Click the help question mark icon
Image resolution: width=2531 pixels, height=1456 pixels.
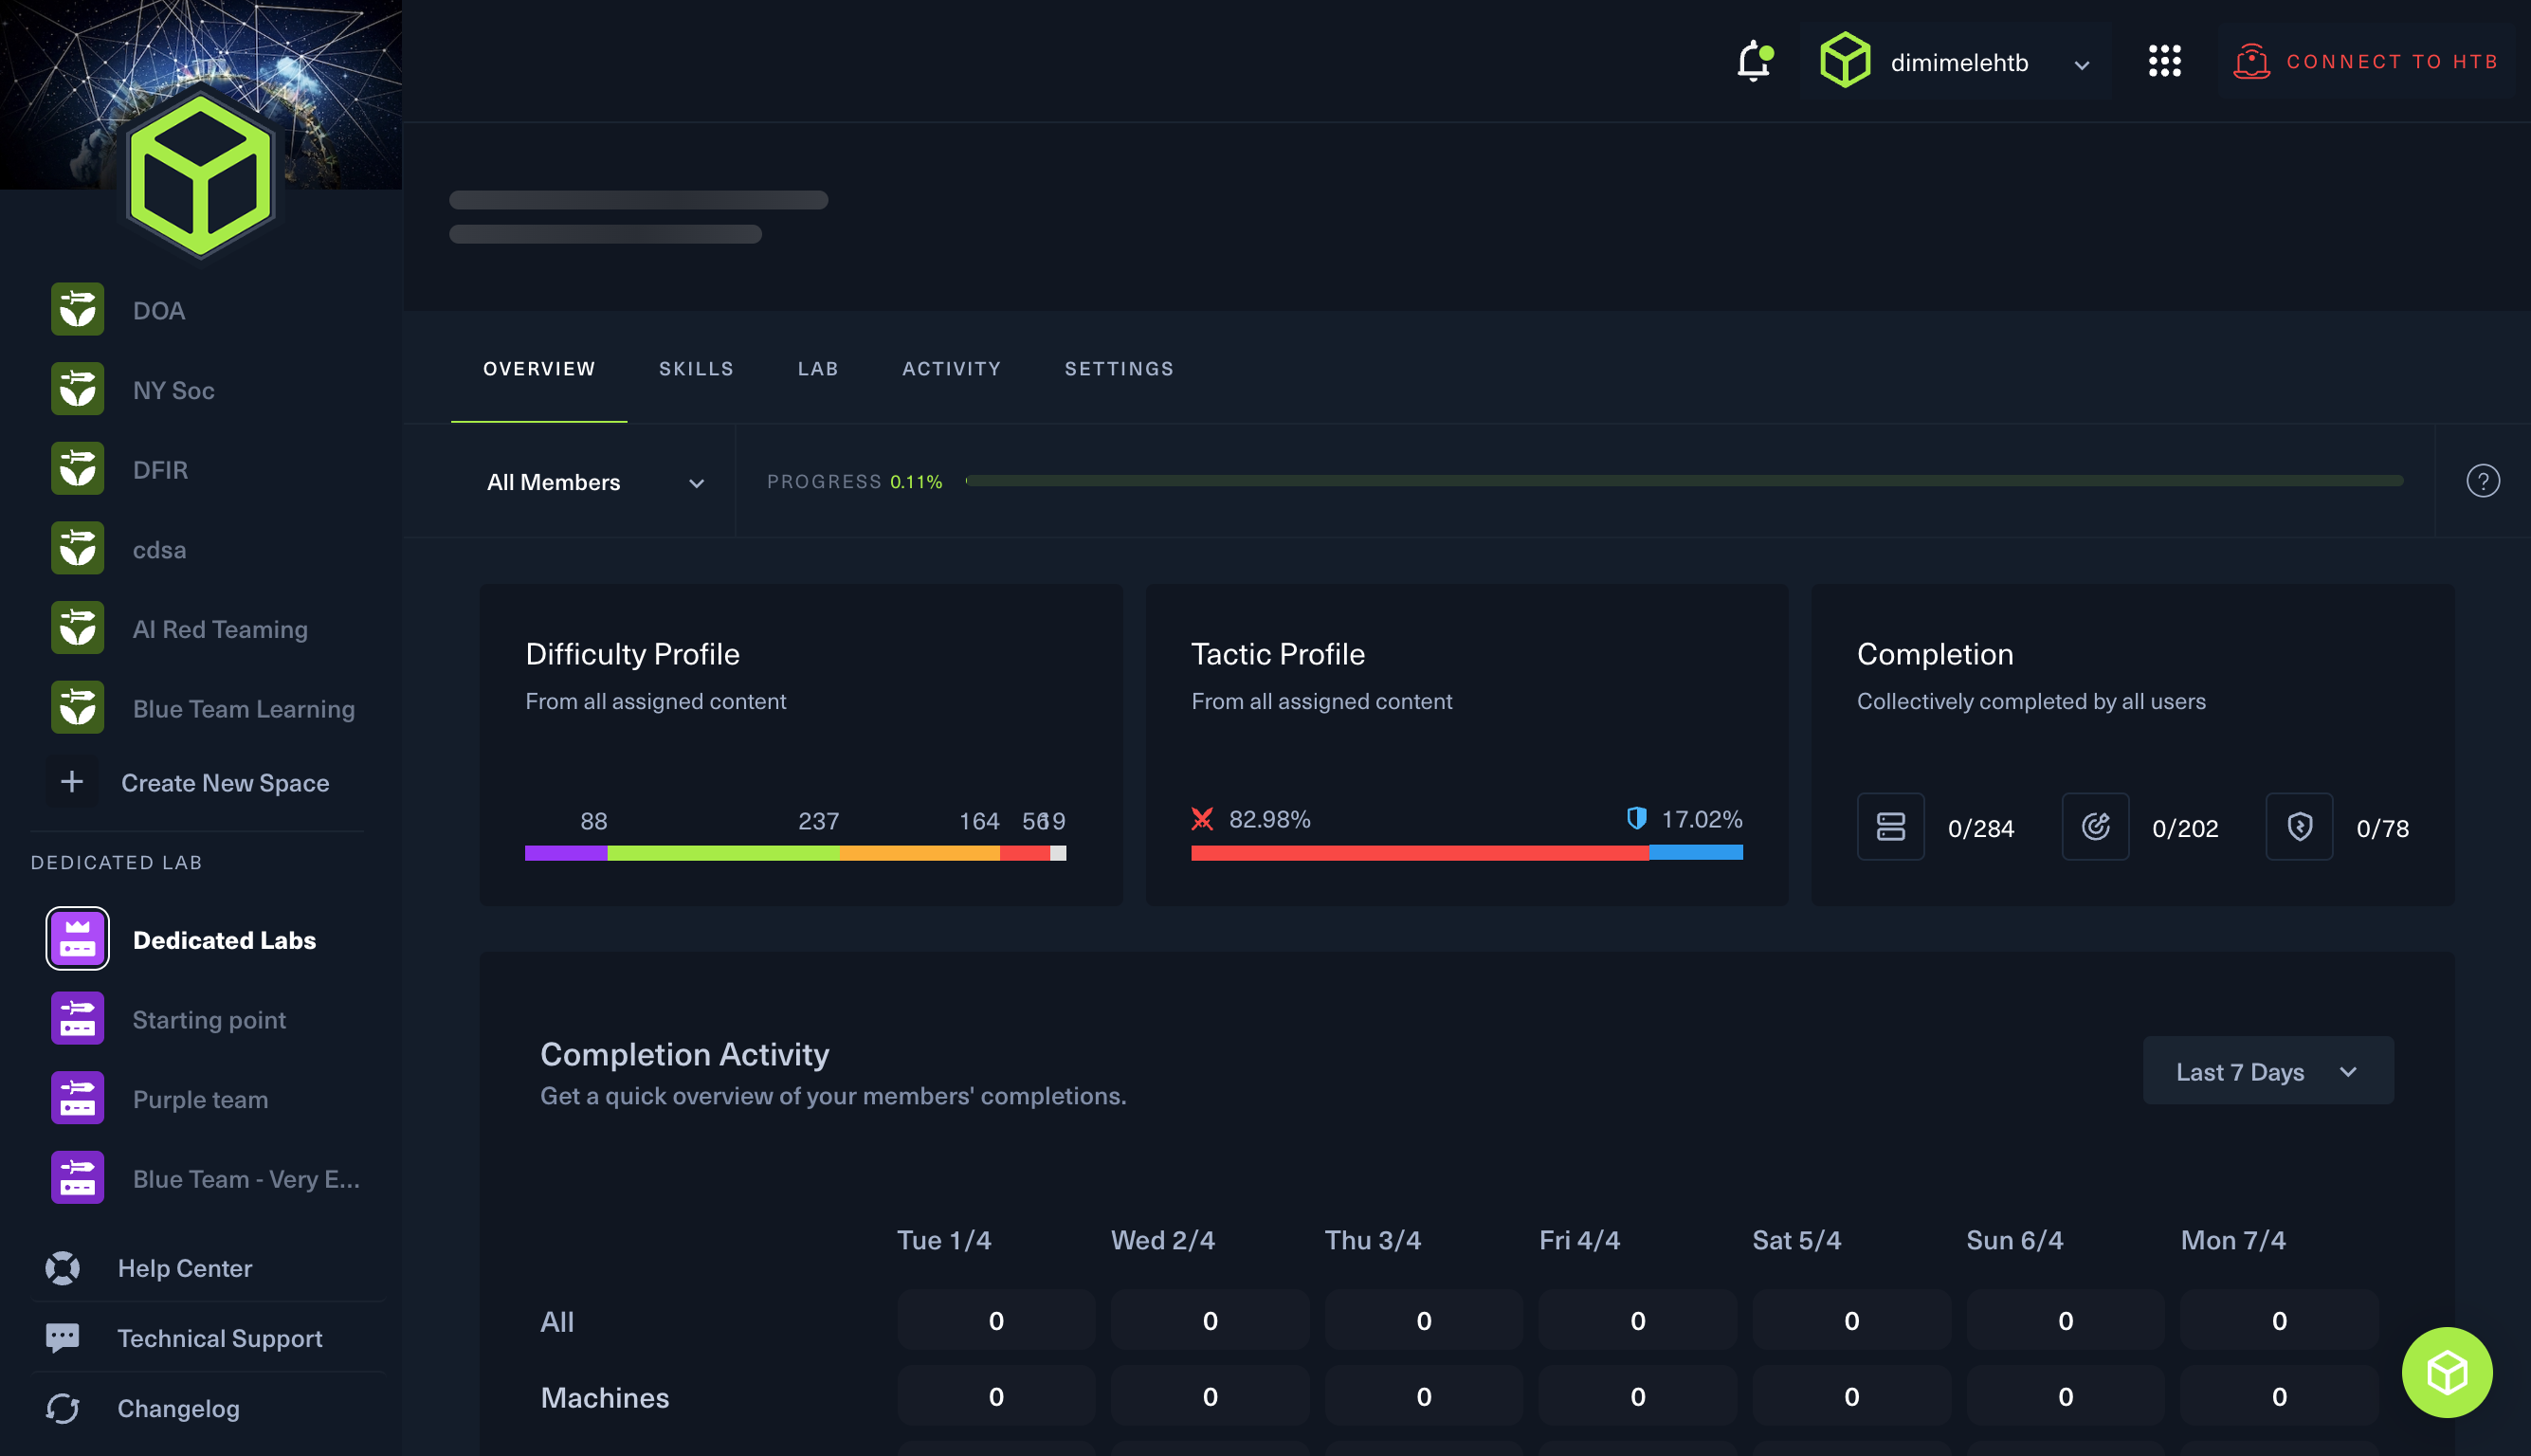(2482, 481)
